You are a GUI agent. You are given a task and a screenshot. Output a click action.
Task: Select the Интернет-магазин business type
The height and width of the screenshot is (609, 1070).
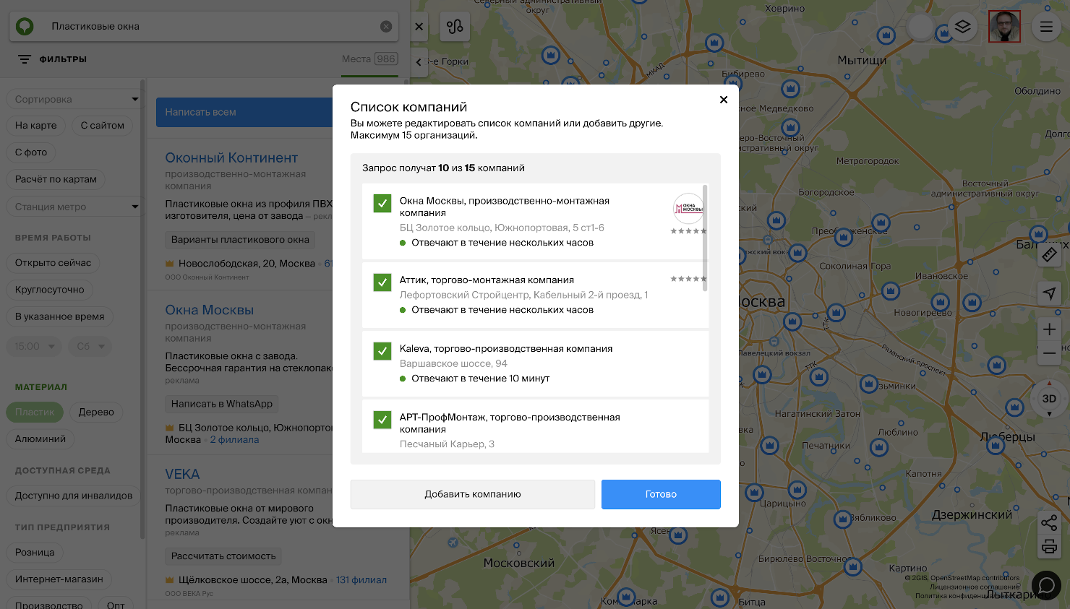[59, 579]
